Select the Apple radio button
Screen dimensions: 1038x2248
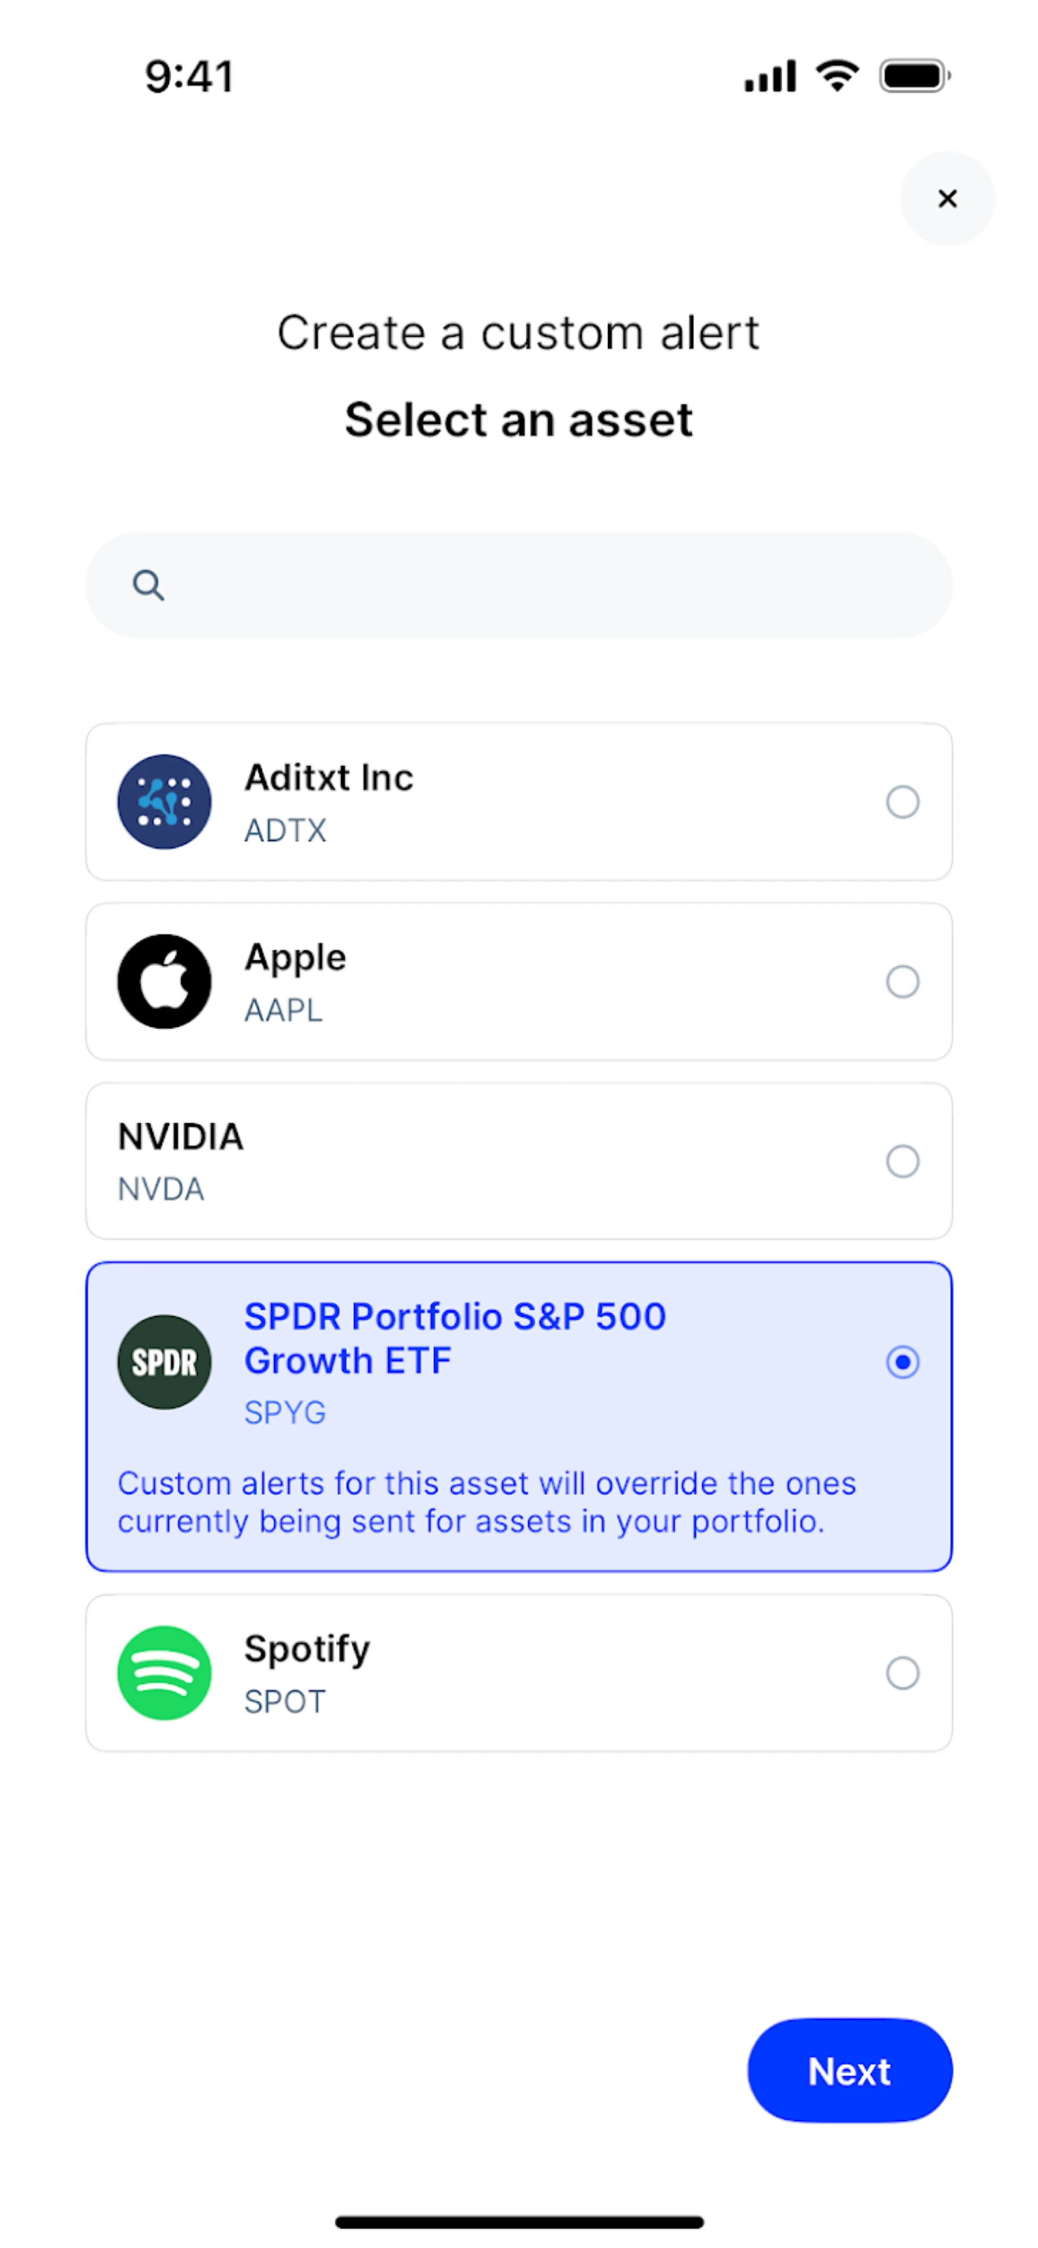pos(902,981)
